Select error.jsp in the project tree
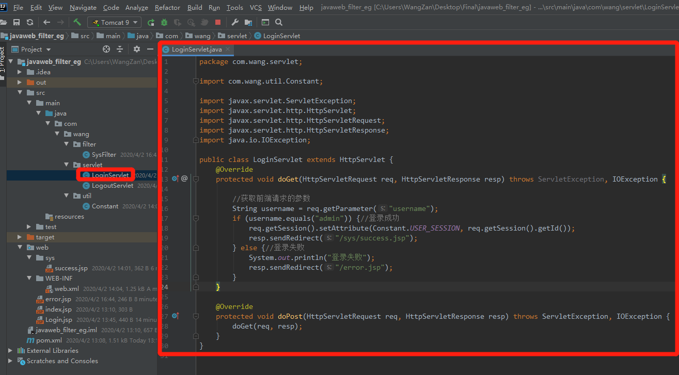The height and width of the screenshot is (375, 679). click(58, 299)
